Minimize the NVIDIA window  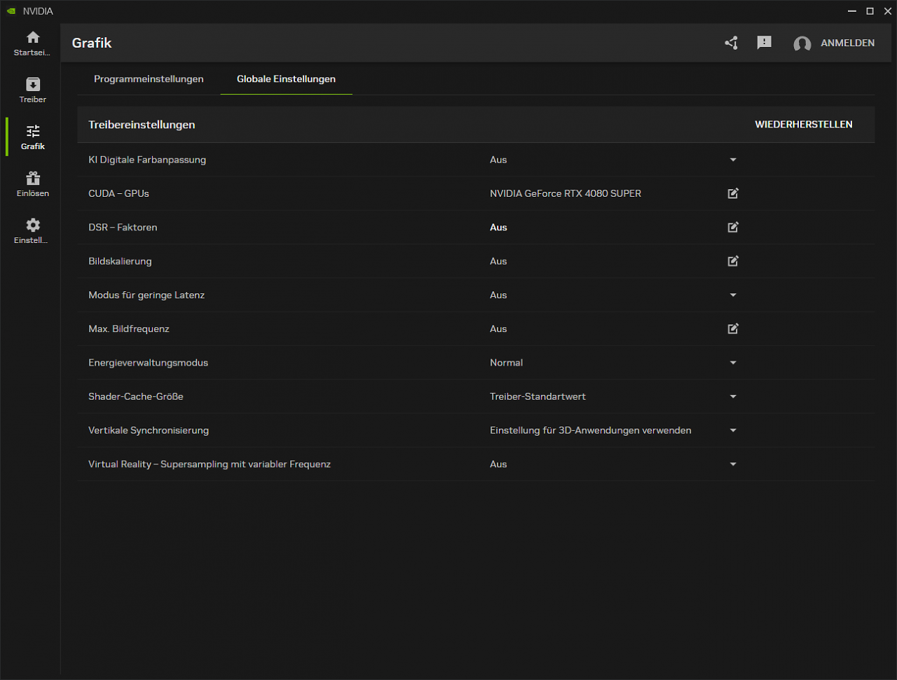(x=852, y=11)
